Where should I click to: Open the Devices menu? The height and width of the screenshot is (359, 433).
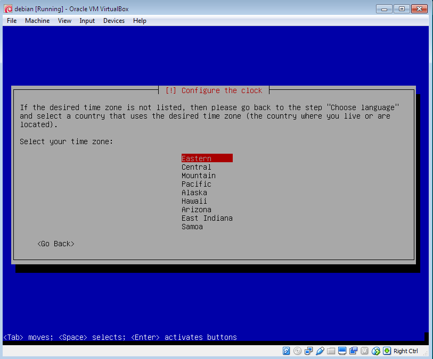pos(114,21)
